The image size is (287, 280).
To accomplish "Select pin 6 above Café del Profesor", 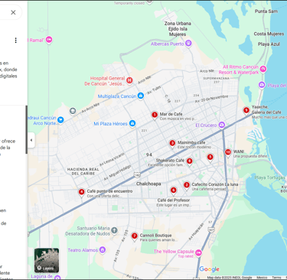I will (x=174, y=190).
